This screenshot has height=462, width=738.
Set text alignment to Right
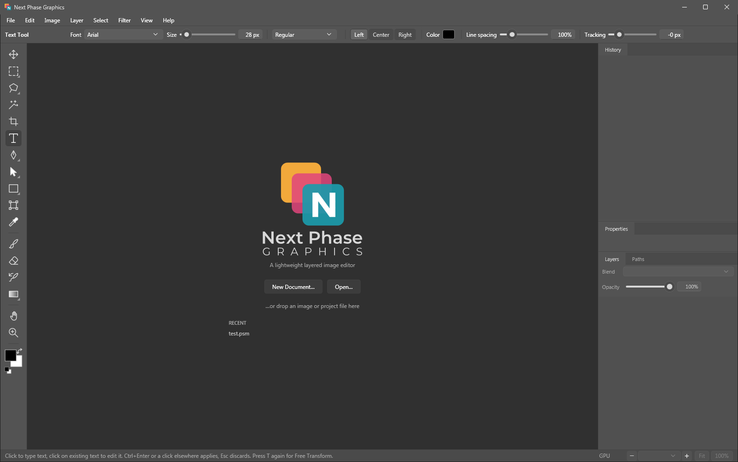pos(405,35)
